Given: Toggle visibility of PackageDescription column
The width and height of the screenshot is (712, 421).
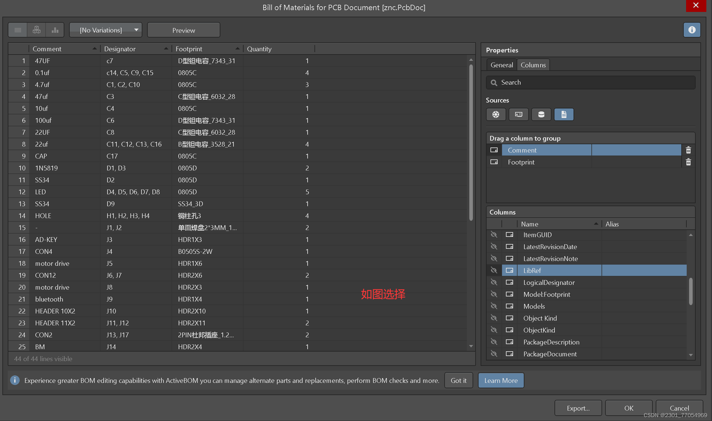Looking at the screenshot, I should click(x=494, y=342).
